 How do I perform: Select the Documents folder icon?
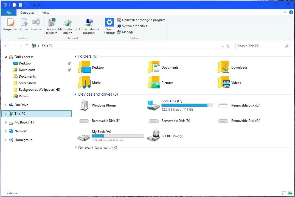pyautogui.click(x=154, y=67)
